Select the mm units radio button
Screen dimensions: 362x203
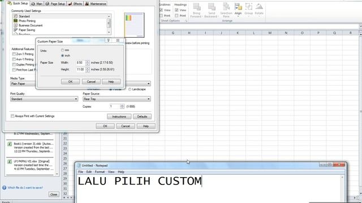click(63, 50)
